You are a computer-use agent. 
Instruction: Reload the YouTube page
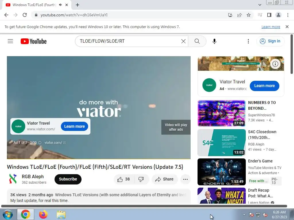click(25, 15)
